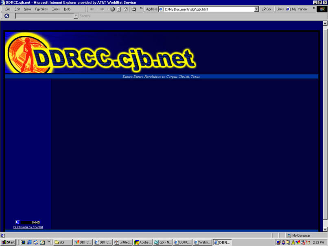Go to the Home page icon
Viewport: 328px width, 246px height.
point(125,9)
